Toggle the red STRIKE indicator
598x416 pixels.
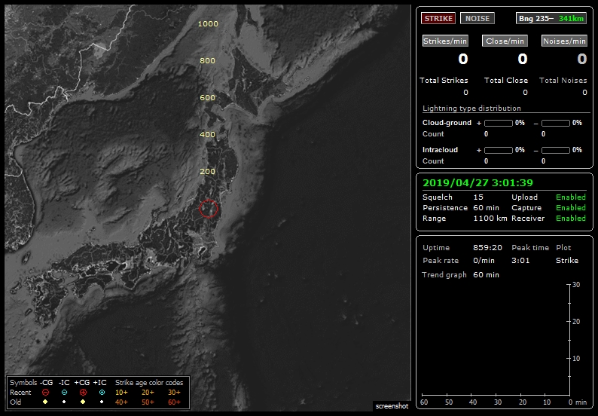(438, 18)
